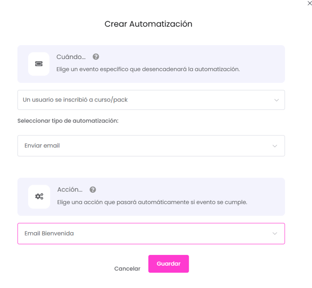Click the chevron in the trigger event dropdown
The height and width of the screenshot is (288, 312).
point(277,100)
